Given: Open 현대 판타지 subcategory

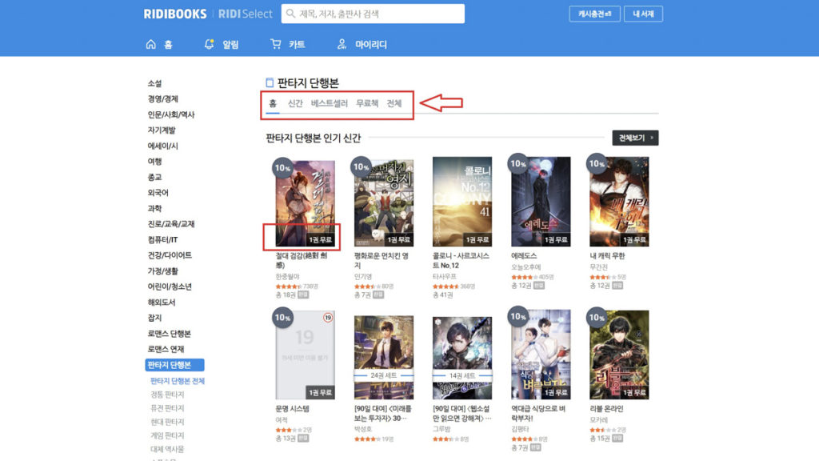Looking at the screenshot, I should click(167, 422).
